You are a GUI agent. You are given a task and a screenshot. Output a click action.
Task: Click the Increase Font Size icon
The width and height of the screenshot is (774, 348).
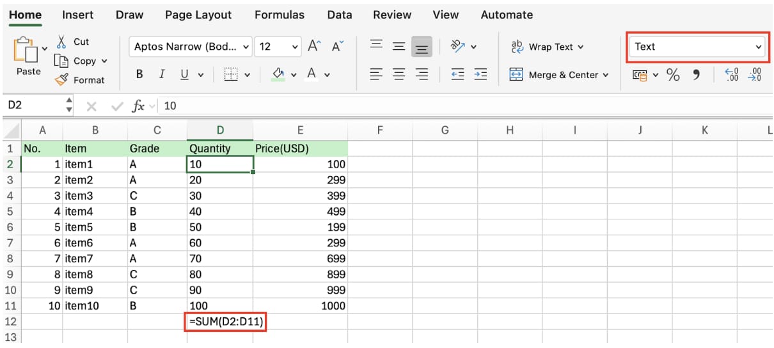(313, 46)
